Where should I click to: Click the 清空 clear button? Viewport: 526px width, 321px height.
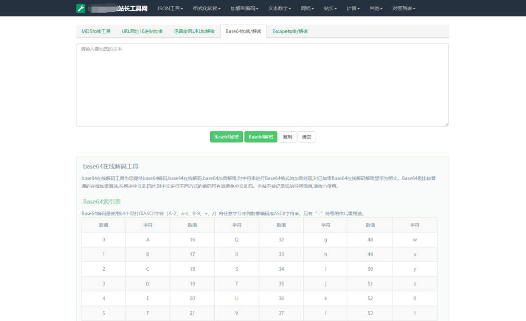pos(306,137)
